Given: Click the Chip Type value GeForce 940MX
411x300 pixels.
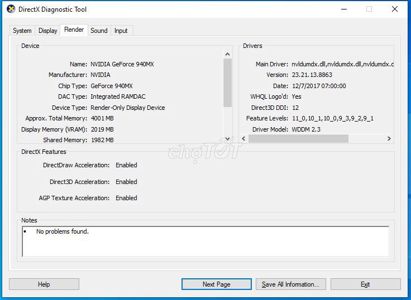Looking at the screenshot, I should pos(112,86).
